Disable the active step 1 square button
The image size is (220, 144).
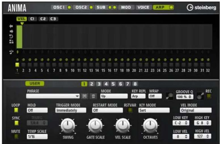pos(17,65)
